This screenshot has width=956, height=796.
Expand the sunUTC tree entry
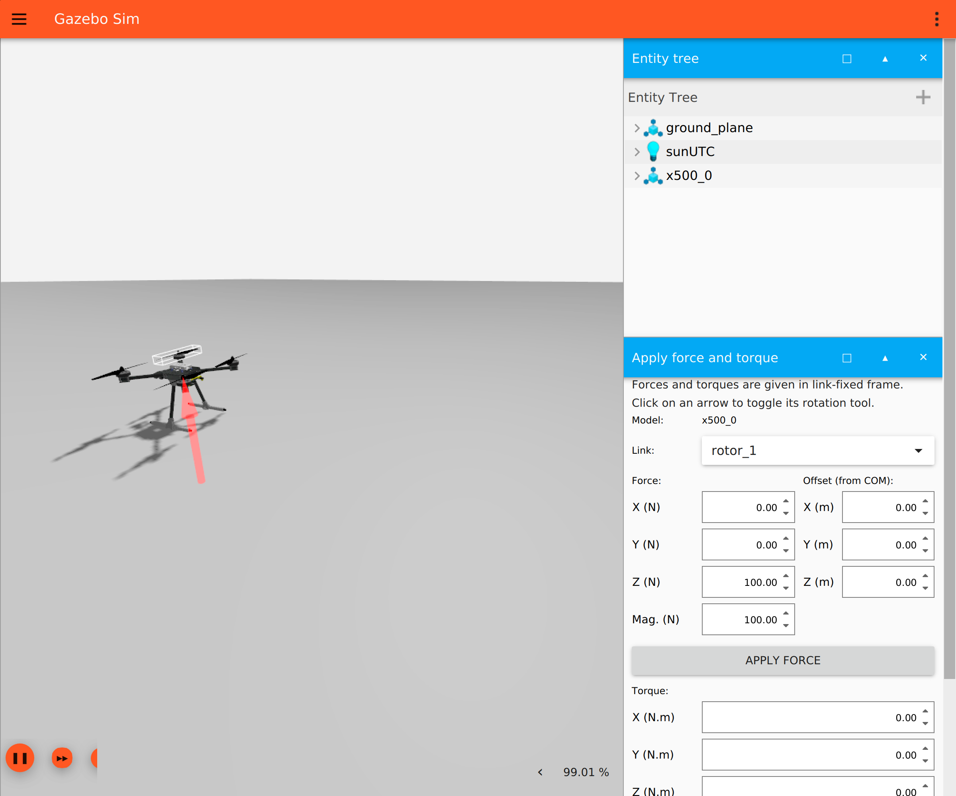click(637, 152)
